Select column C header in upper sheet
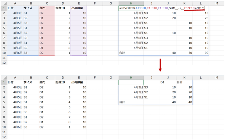Viewport: 225px width, 140px height. [47, 4]
